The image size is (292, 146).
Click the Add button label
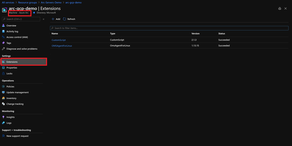click(x=58, y=19)
